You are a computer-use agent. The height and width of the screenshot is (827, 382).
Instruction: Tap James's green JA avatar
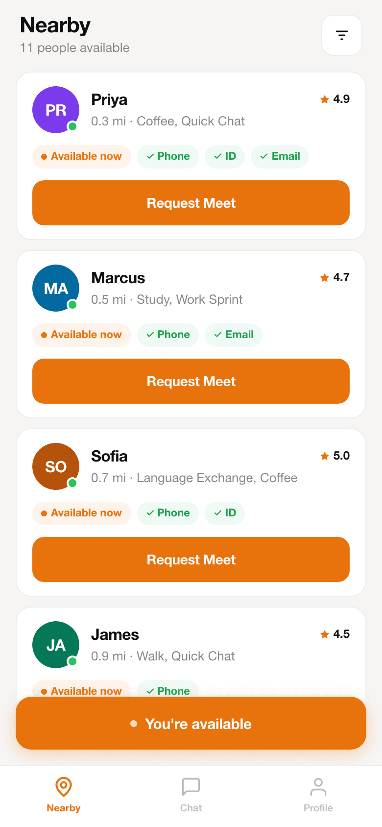click(56, 645)
